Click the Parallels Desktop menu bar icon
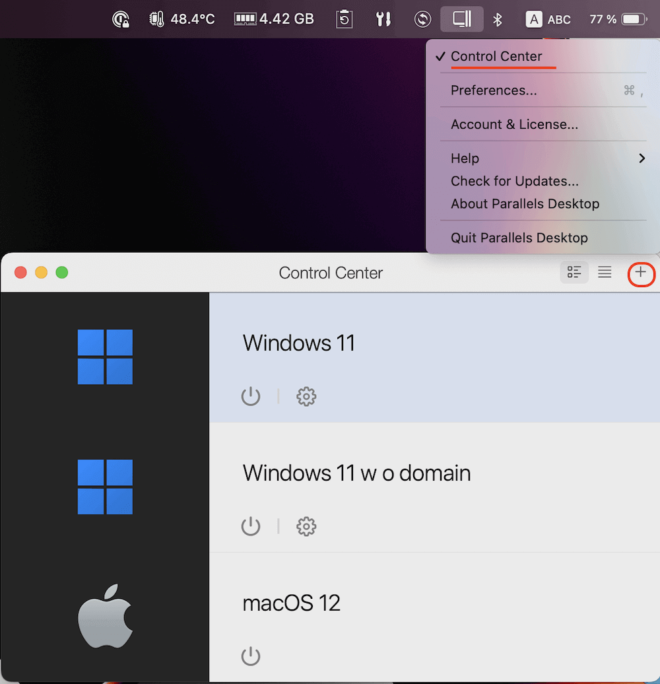Screen dimensions: 660x684 461,19
